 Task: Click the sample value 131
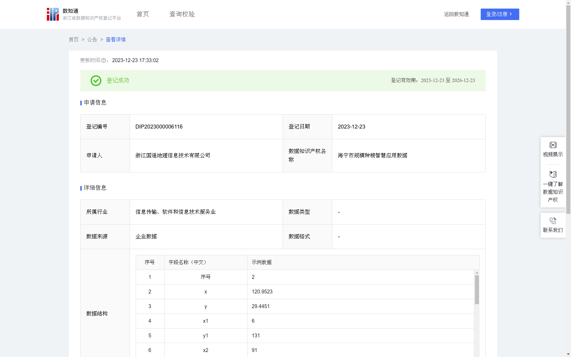point(256,336)
